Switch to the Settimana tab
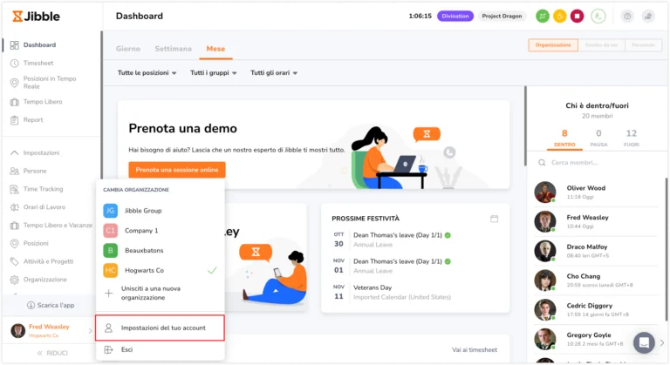 coord(173,49)
